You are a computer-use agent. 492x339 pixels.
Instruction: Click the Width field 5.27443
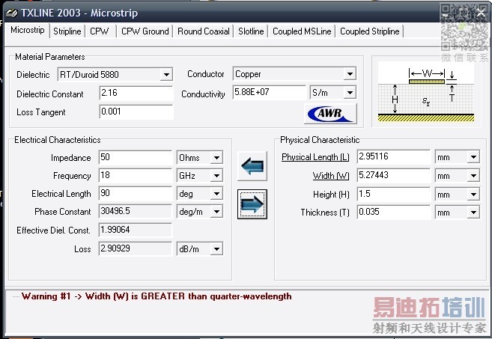[394, 176]
